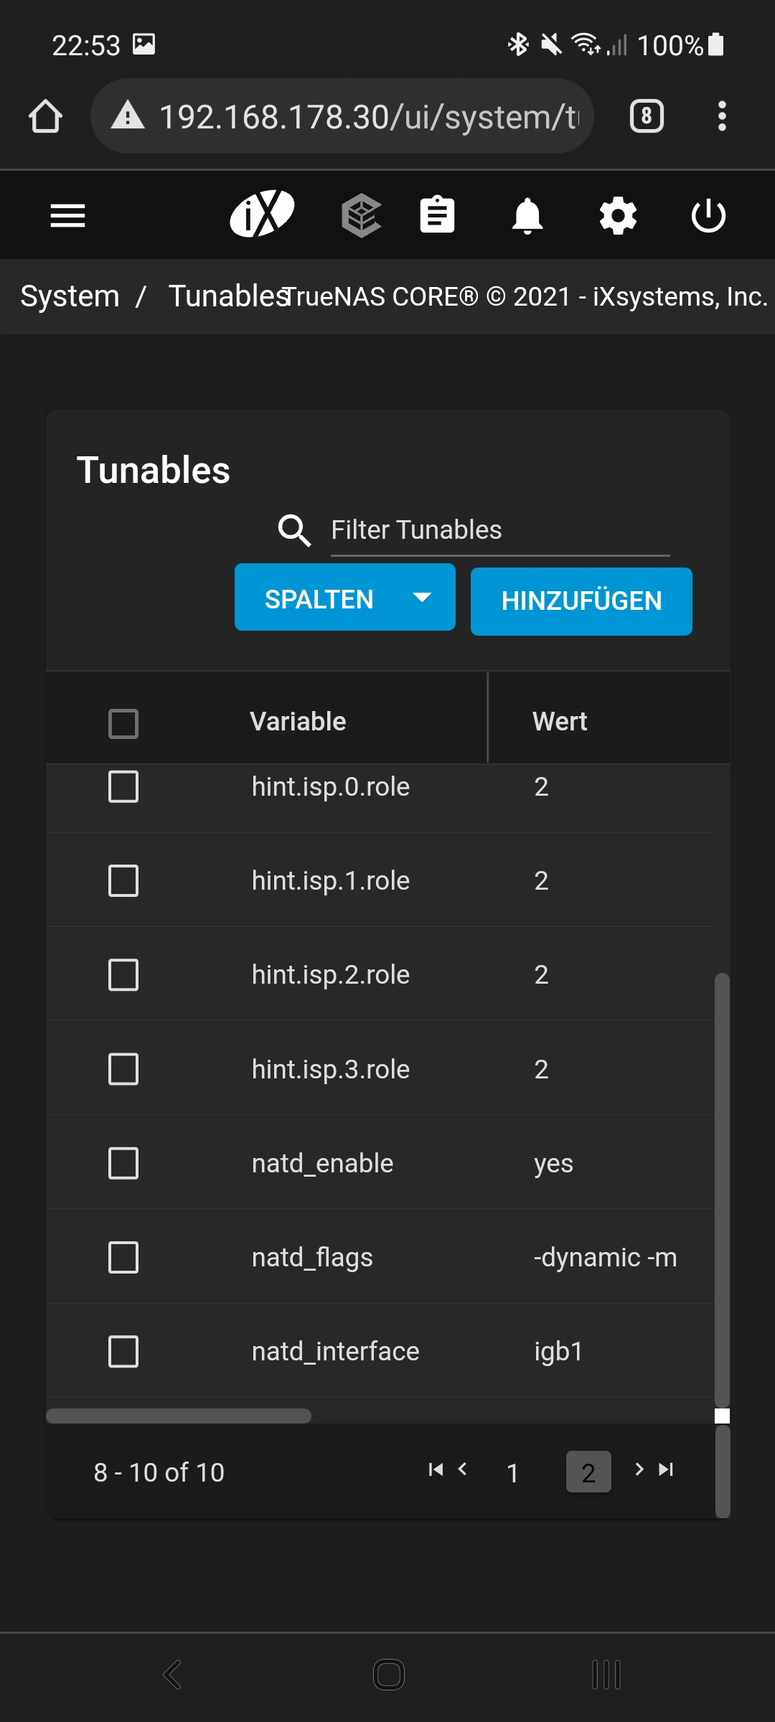This screenshot has width=775, height=1722.
Task: Click the power icon
Action: [708, 215]
